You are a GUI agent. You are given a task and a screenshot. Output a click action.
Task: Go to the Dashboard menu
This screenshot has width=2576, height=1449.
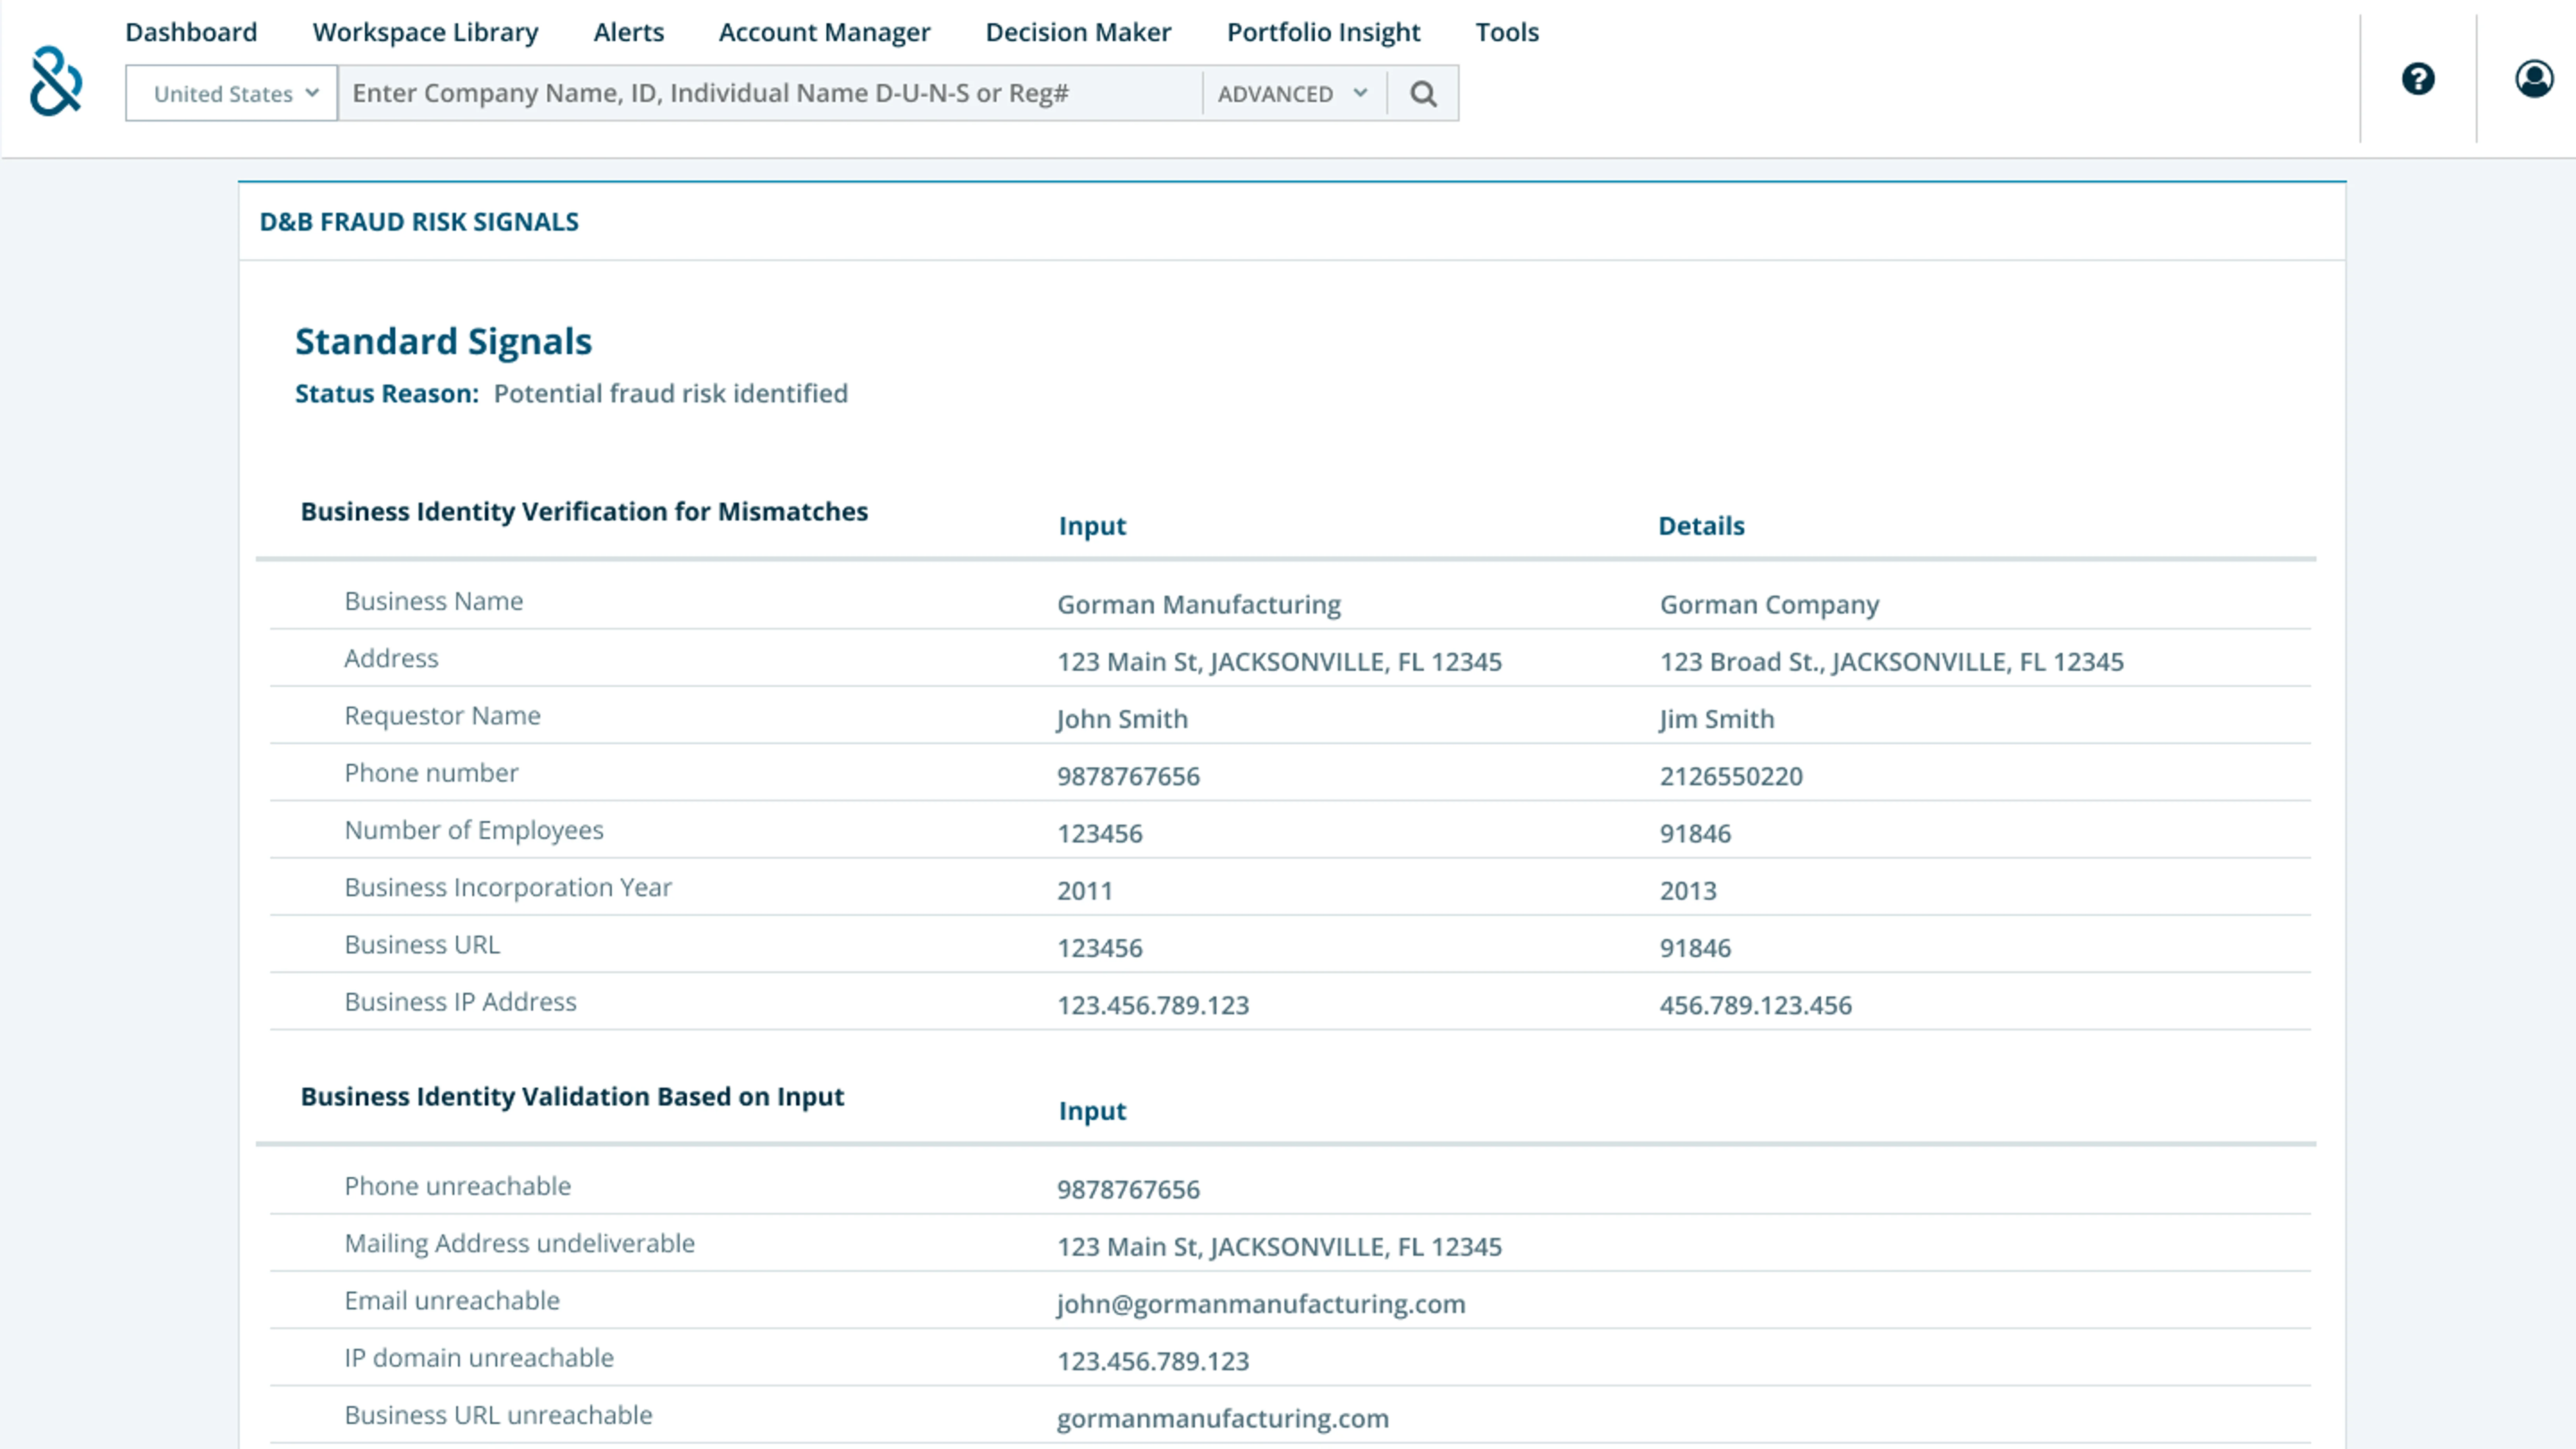coord(191,32)
